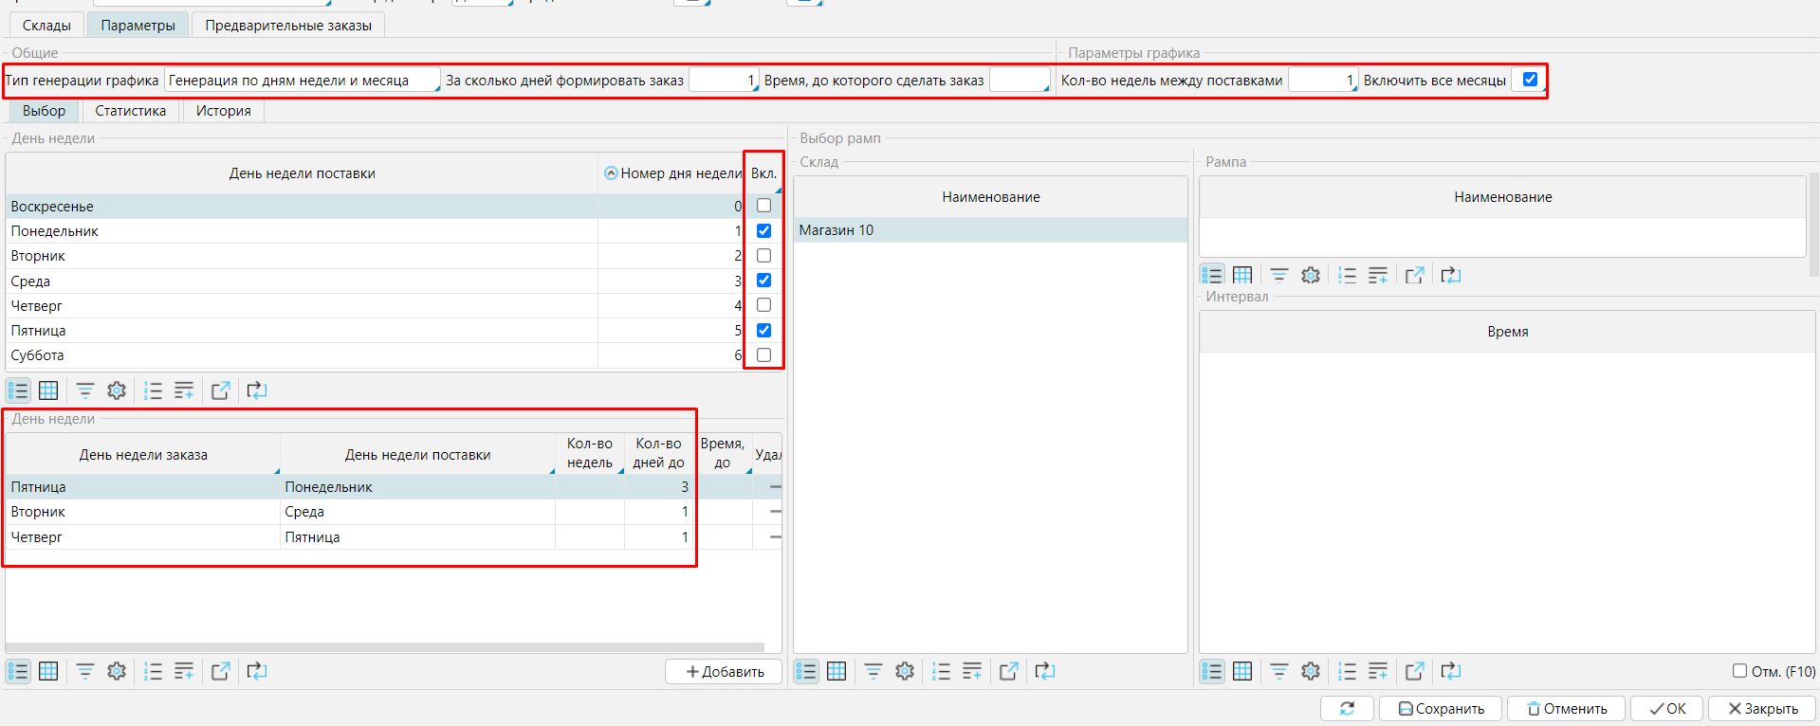Screen dimensions: 1820x726
Task: Open the Статистика tab
Action: 130,111
